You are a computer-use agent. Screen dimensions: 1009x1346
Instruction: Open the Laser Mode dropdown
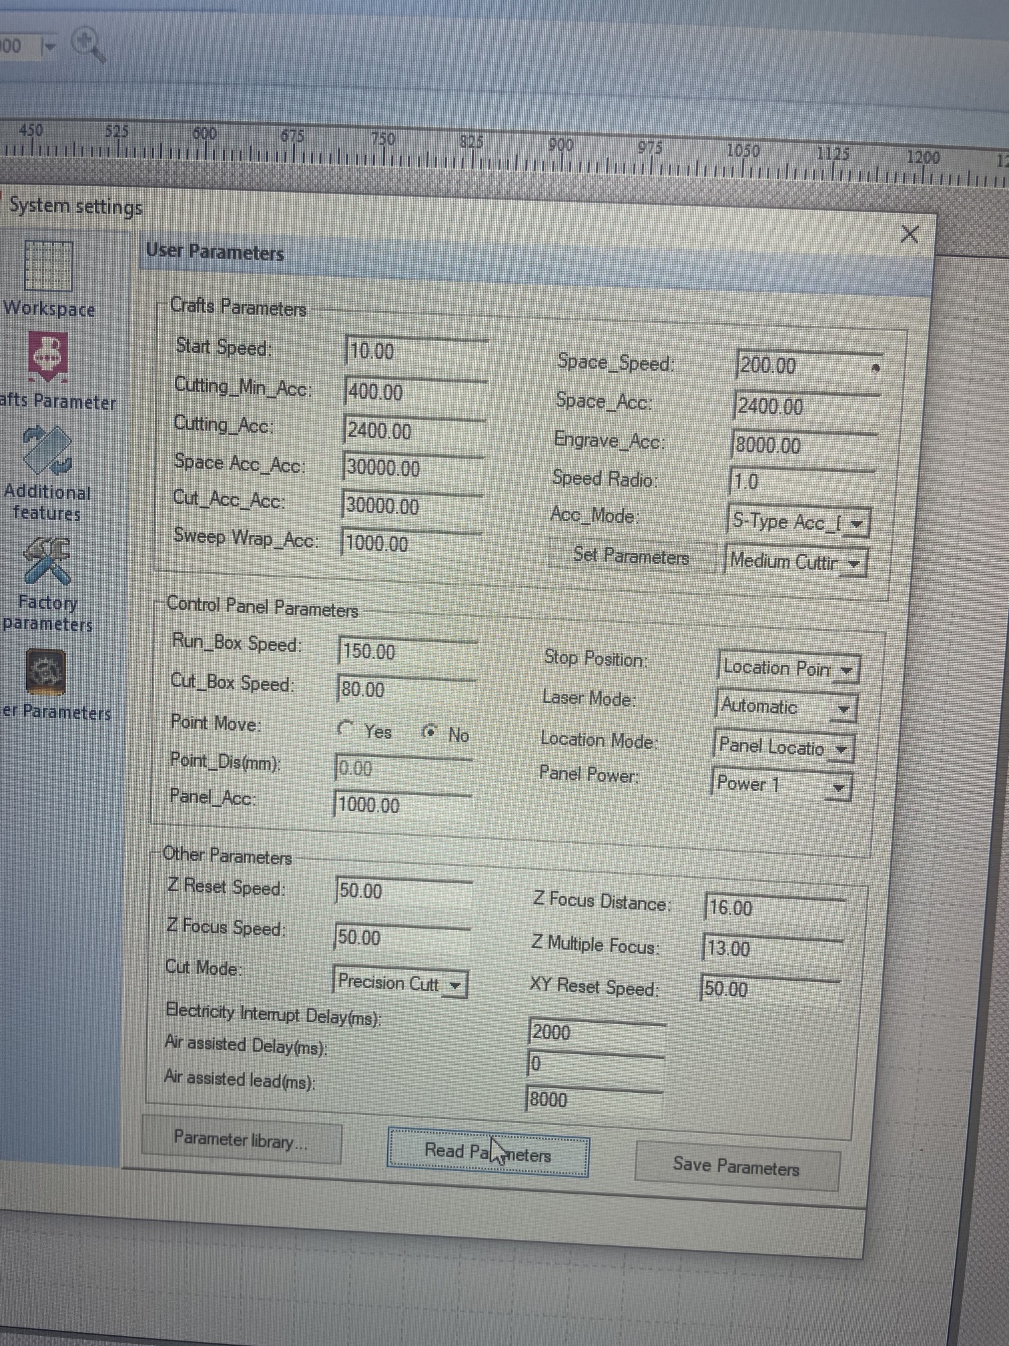click(x=844, y=709)
